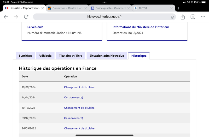The width and height of the screenshot is (209, 137).
Task: Click the date cell 09/12/2023
Action: click(29, 118)
